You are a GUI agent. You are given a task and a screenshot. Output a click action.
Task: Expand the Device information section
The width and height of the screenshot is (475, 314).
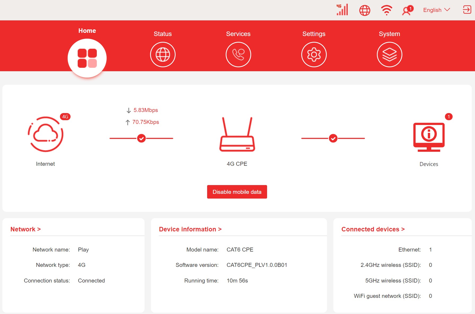pyautogui.click(x=190, y=229)
